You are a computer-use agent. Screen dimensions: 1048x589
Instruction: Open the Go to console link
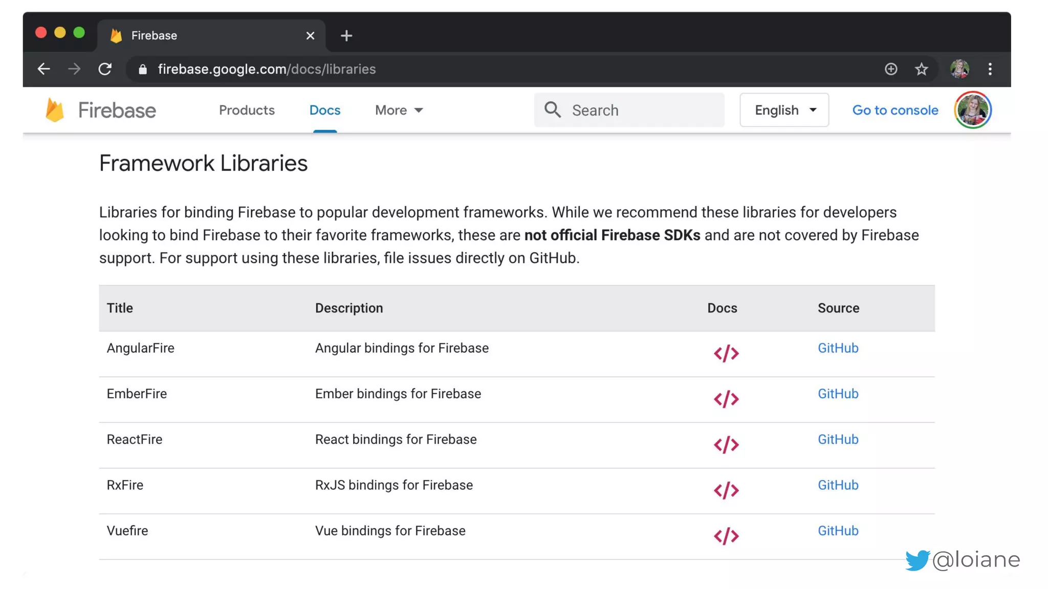click(x=894, y=110)
